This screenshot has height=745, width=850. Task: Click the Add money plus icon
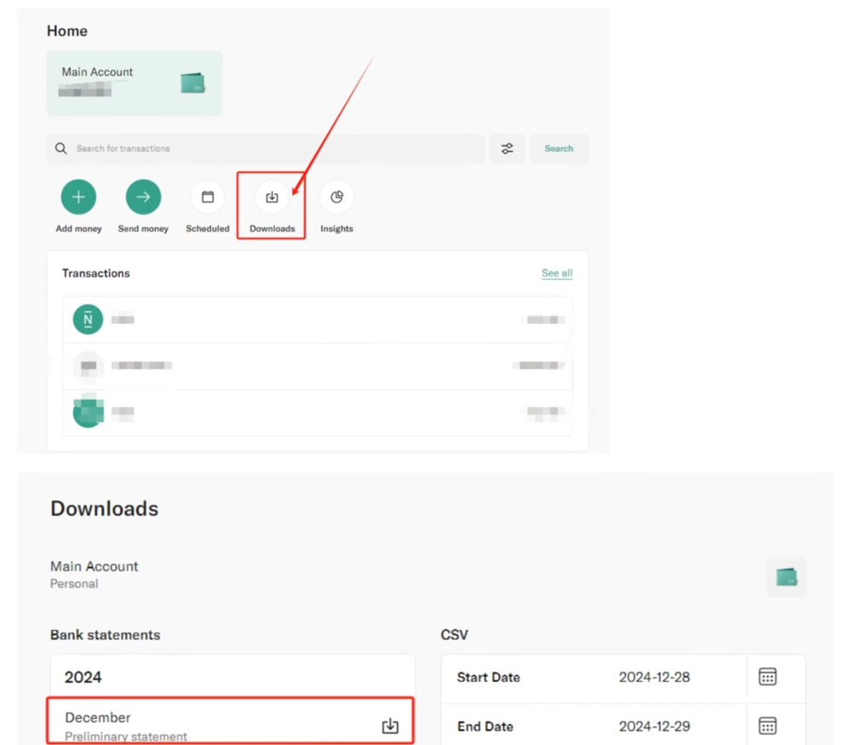[x=78, y=198]
